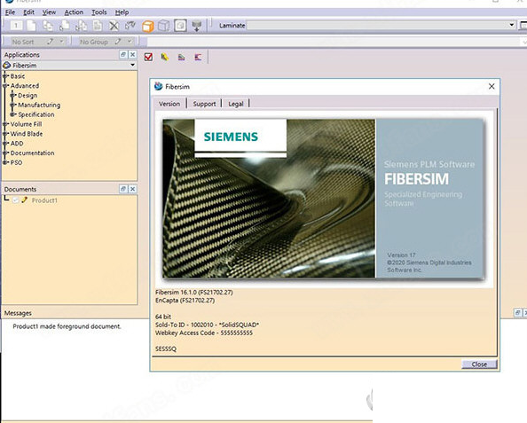Expand the Manufacturing tree node
The image size is (527, 423).
[12, 105]
